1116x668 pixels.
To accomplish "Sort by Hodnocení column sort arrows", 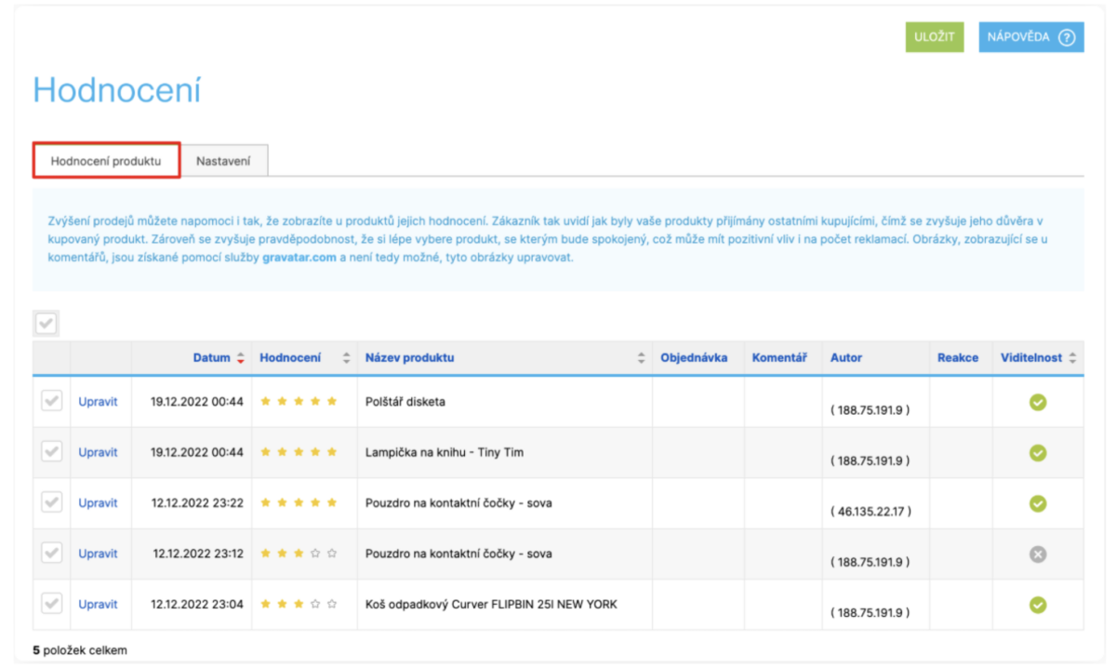I will point(347,358).
